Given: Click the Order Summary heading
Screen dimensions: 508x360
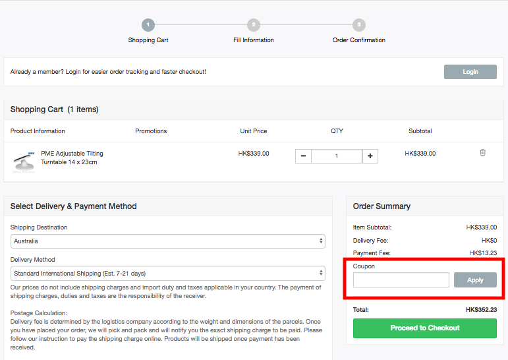Looking at the screenshot, I should [x=381, y=206].
